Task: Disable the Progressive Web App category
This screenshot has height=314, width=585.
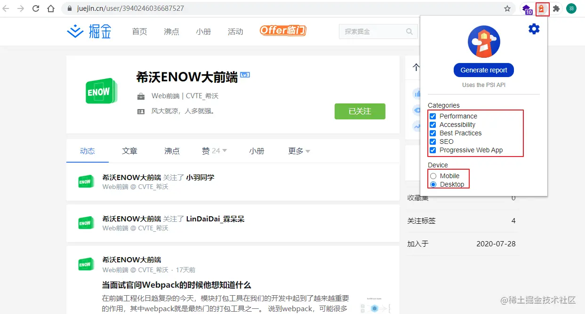Action: [x=433, y=150]
